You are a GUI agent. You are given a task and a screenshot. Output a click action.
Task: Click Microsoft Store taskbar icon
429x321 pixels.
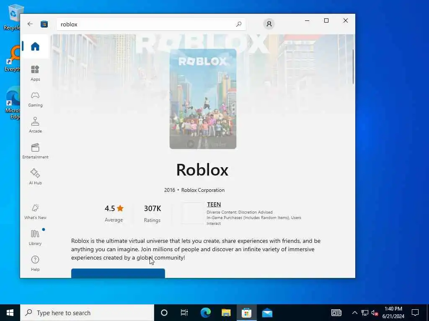pos(246,313)
